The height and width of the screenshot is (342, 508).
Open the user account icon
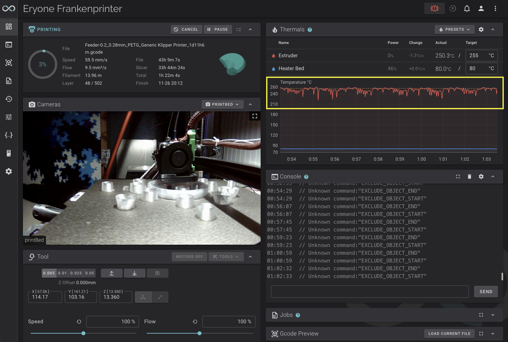(481, 8)
